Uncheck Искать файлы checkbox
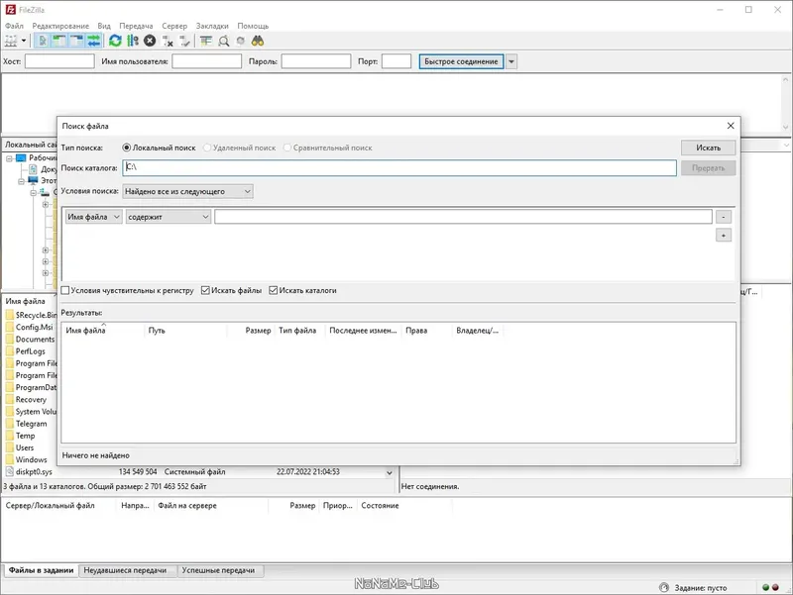This screenshot has width=793, height=595. tap(205, 290)
